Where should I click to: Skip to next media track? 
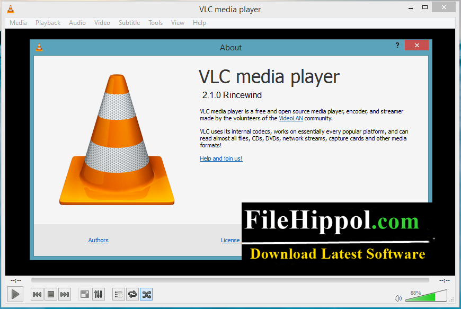(65, 294)
